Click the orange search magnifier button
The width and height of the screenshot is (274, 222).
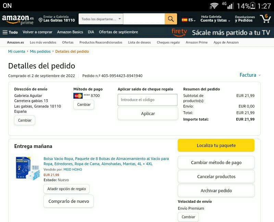171,19
